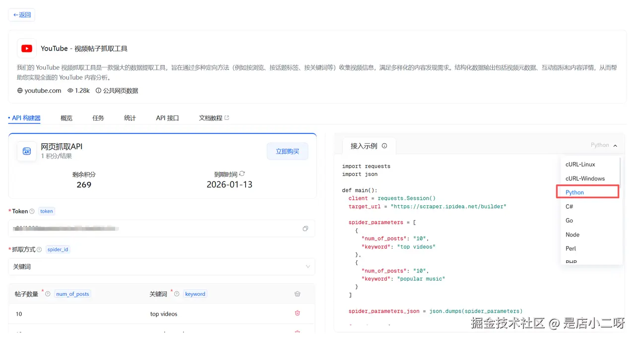Refresh expiry date with 到期时间 icon
Screen dimensions: 635x340
click(x=242, y=174)
